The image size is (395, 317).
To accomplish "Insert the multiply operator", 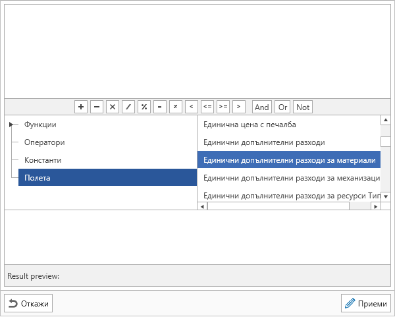I will pyautogui.click(x=113, y=107).
